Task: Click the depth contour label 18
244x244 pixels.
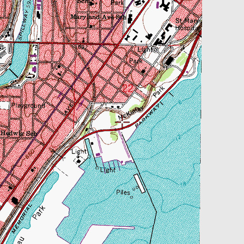Action: coord(183,184)
